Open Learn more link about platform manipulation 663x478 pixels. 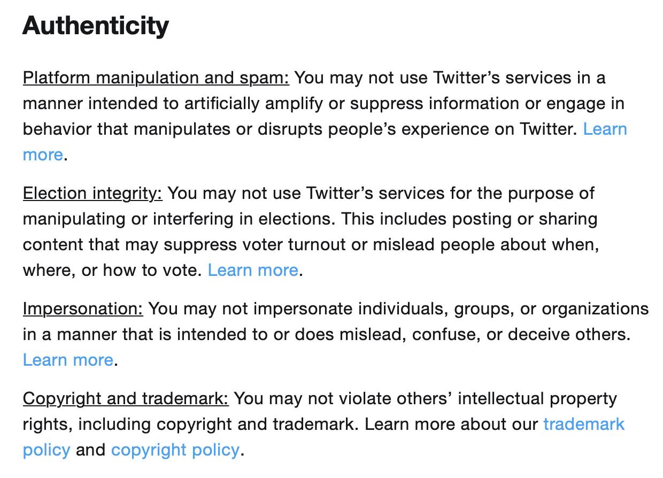(605, 129)
